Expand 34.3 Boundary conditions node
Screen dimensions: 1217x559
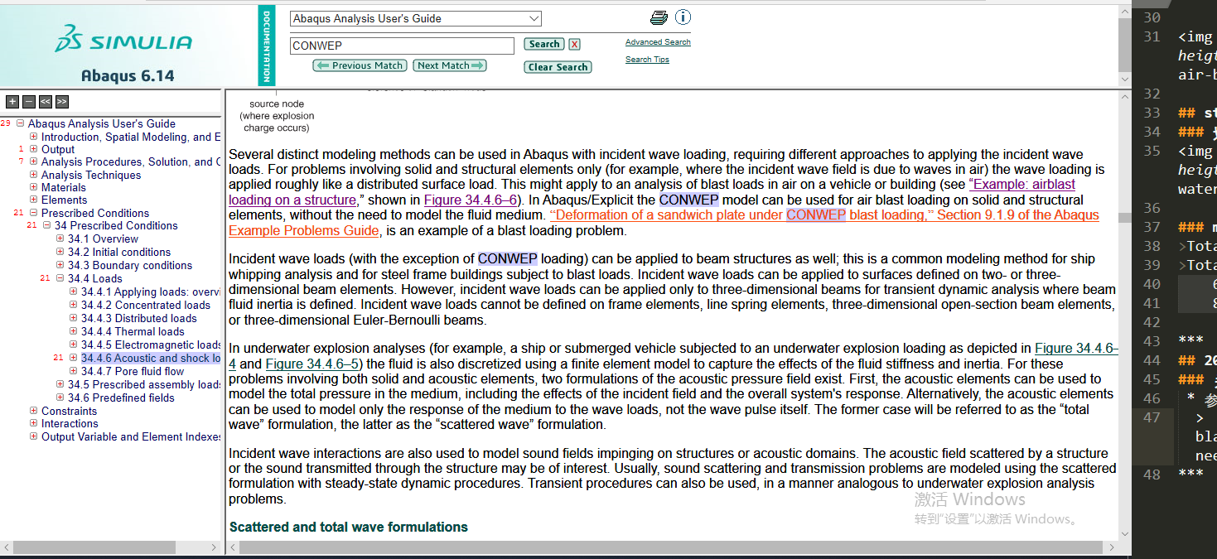click(x=60, y=265)
